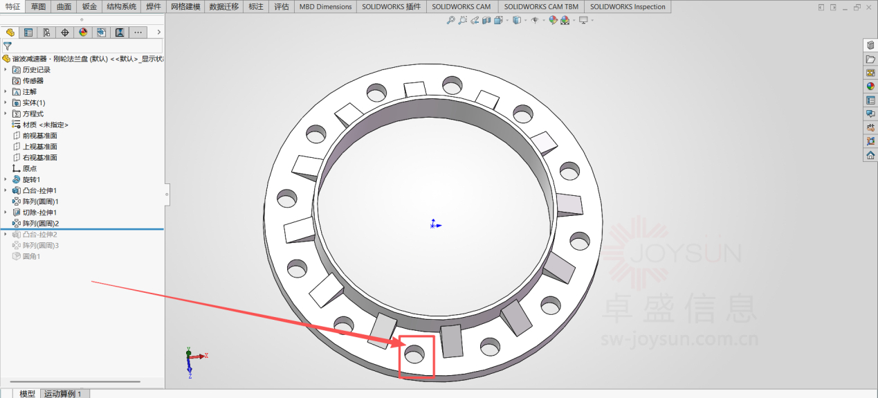Screen dimensions: 878x398
Task: Click the Edit Appearance icon in view toolbar
Action: tap(553, 21)
